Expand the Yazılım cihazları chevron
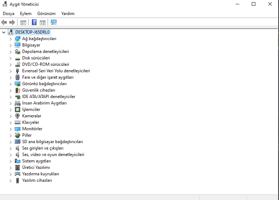Screen dimensions: 279x200 10,181
